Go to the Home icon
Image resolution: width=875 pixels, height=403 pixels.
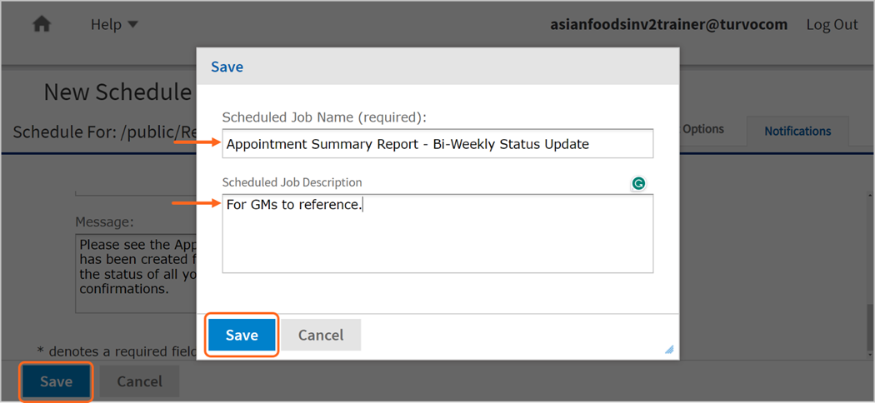[42, 24]
